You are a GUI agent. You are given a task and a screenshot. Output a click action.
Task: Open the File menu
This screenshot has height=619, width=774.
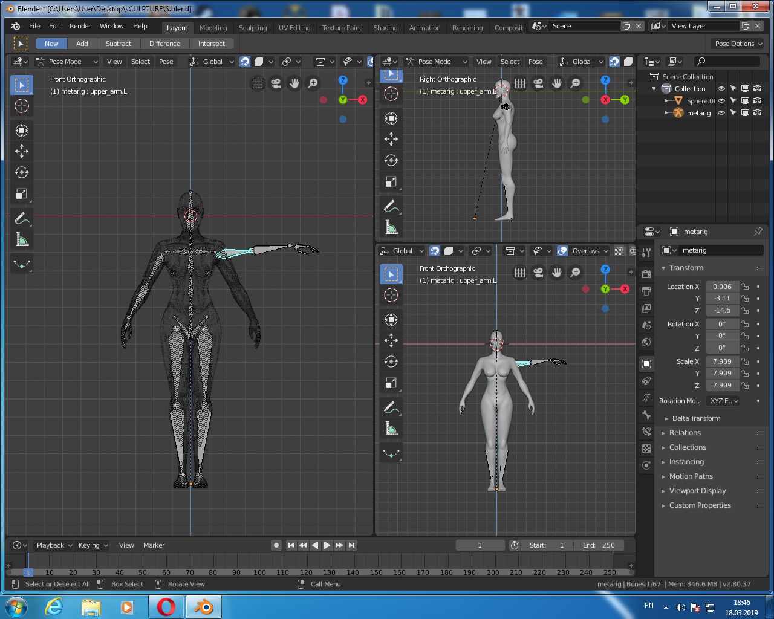click(x=34, y=26)
